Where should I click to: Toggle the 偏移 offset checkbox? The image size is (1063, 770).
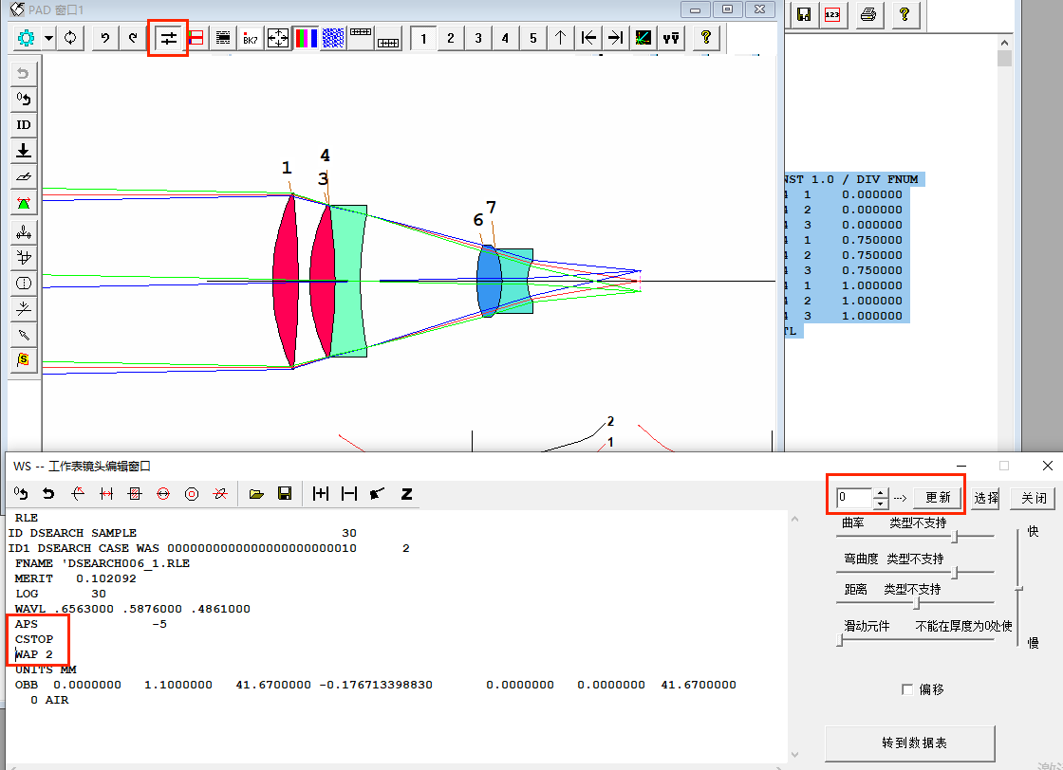click(x=907, y=689)
